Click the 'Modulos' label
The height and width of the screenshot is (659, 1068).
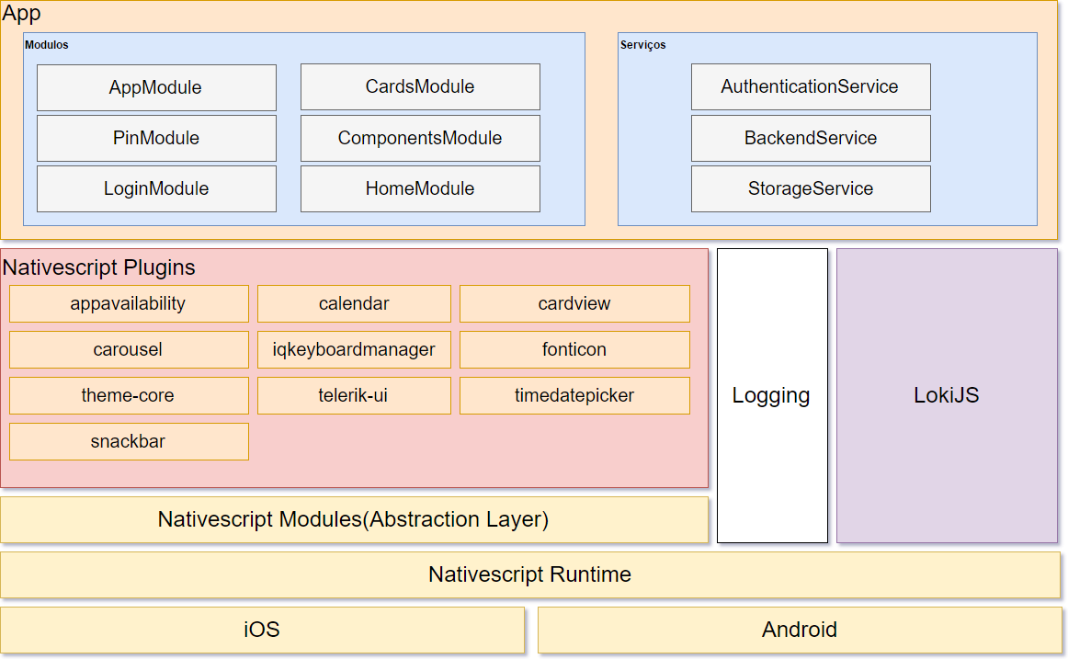[x=46, y=45]
